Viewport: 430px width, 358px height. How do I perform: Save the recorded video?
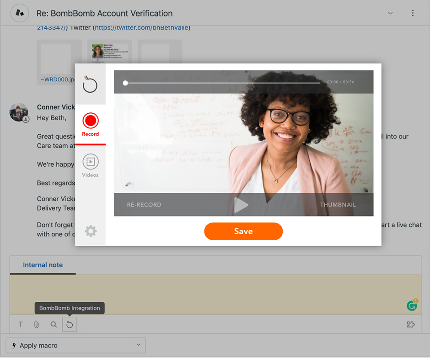click(x=243, y=231)
